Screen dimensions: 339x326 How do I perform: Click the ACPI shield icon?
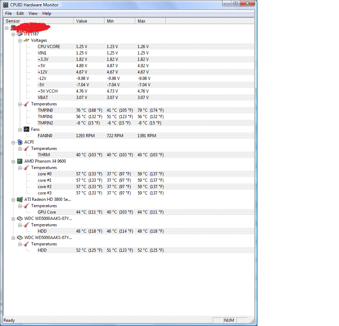(20, 142)
